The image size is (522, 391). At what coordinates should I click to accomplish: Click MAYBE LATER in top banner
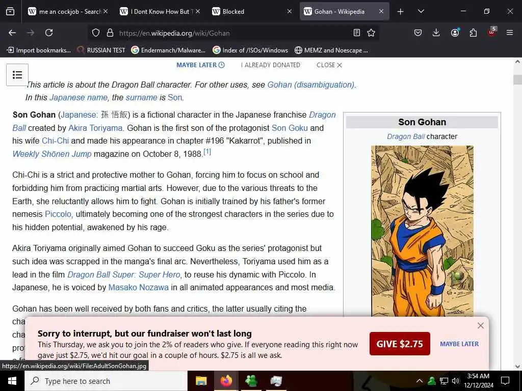[x=200, y=65]
